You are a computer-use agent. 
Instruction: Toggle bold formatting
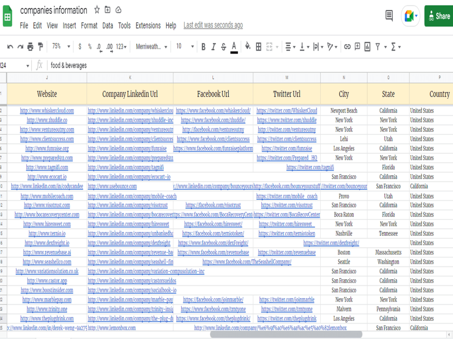(203, 47)
